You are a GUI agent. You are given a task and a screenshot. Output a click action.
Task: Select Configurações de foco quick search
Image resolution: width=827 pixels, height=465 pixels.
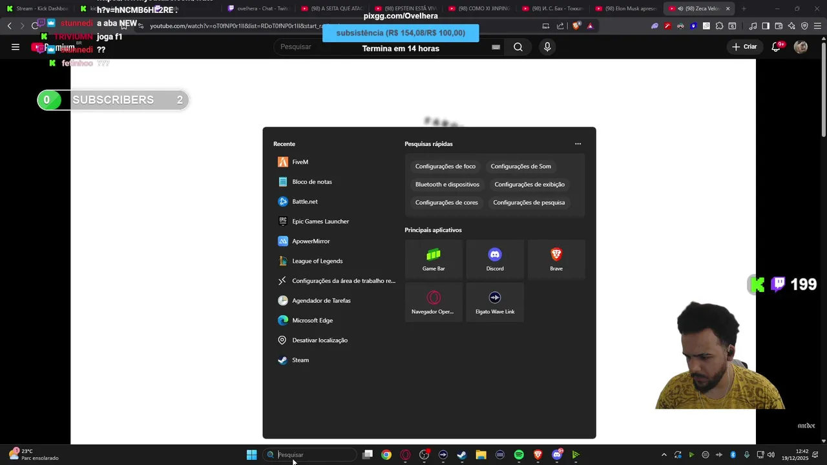pos(445,167)
